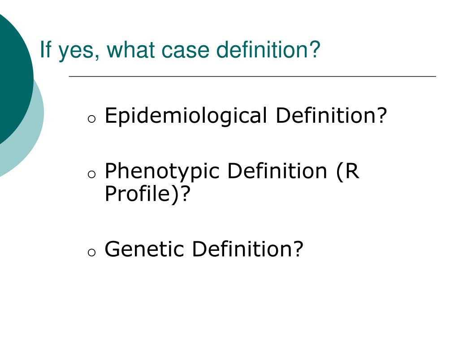Image resolution: width=459 pixels, height=344 pixels.
Task: Click "Definition?" after the word Genetic
Action: tap(247, 249)
